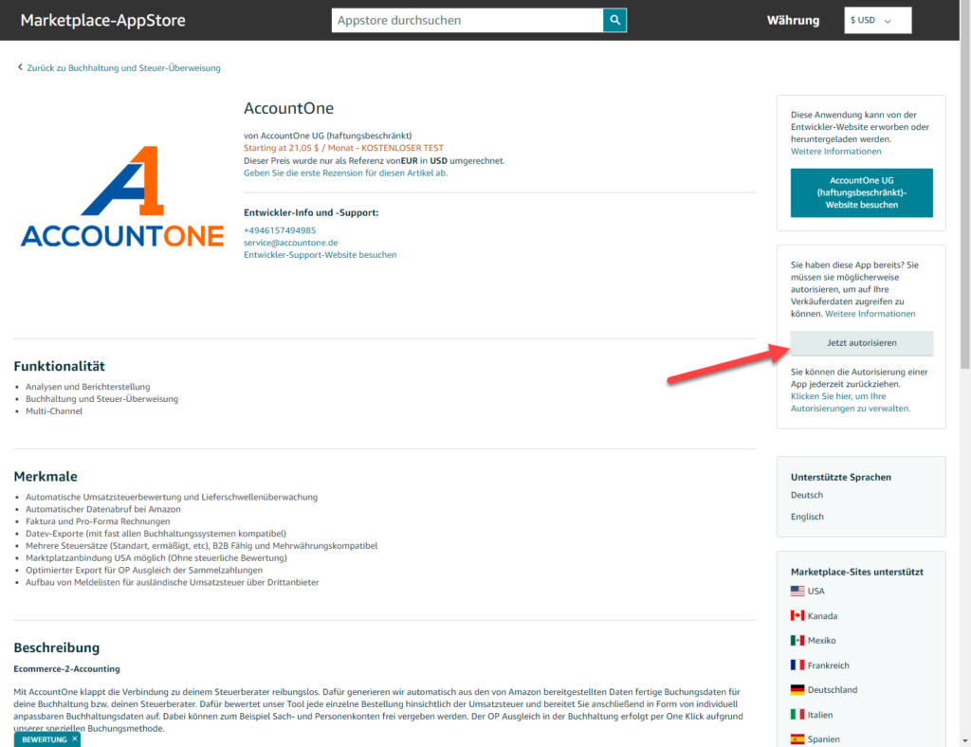This screenshot has width=971, height=747.
Task: Select the Englisch language entry
Action: click(807, 516)
